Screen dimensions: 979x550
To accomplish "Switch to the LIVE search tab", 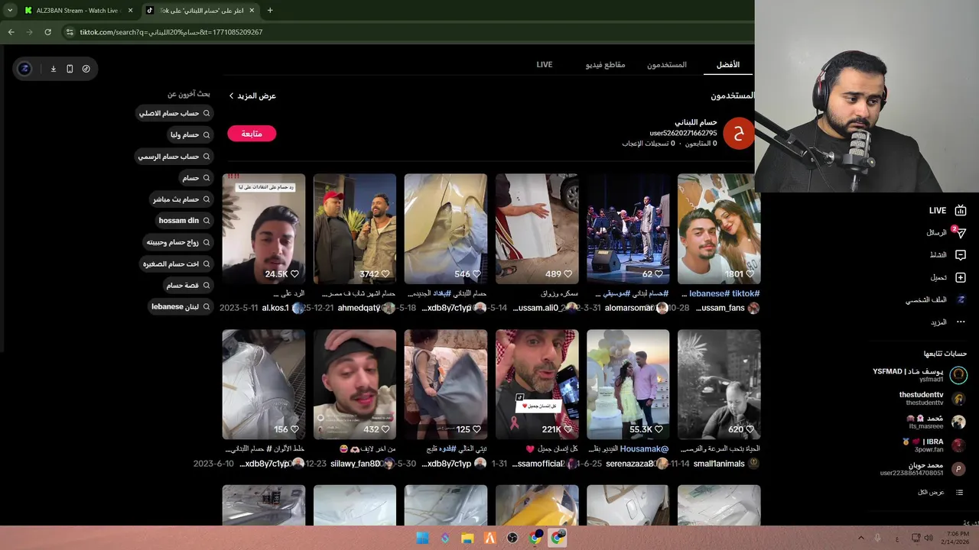I will coord(545,65).
